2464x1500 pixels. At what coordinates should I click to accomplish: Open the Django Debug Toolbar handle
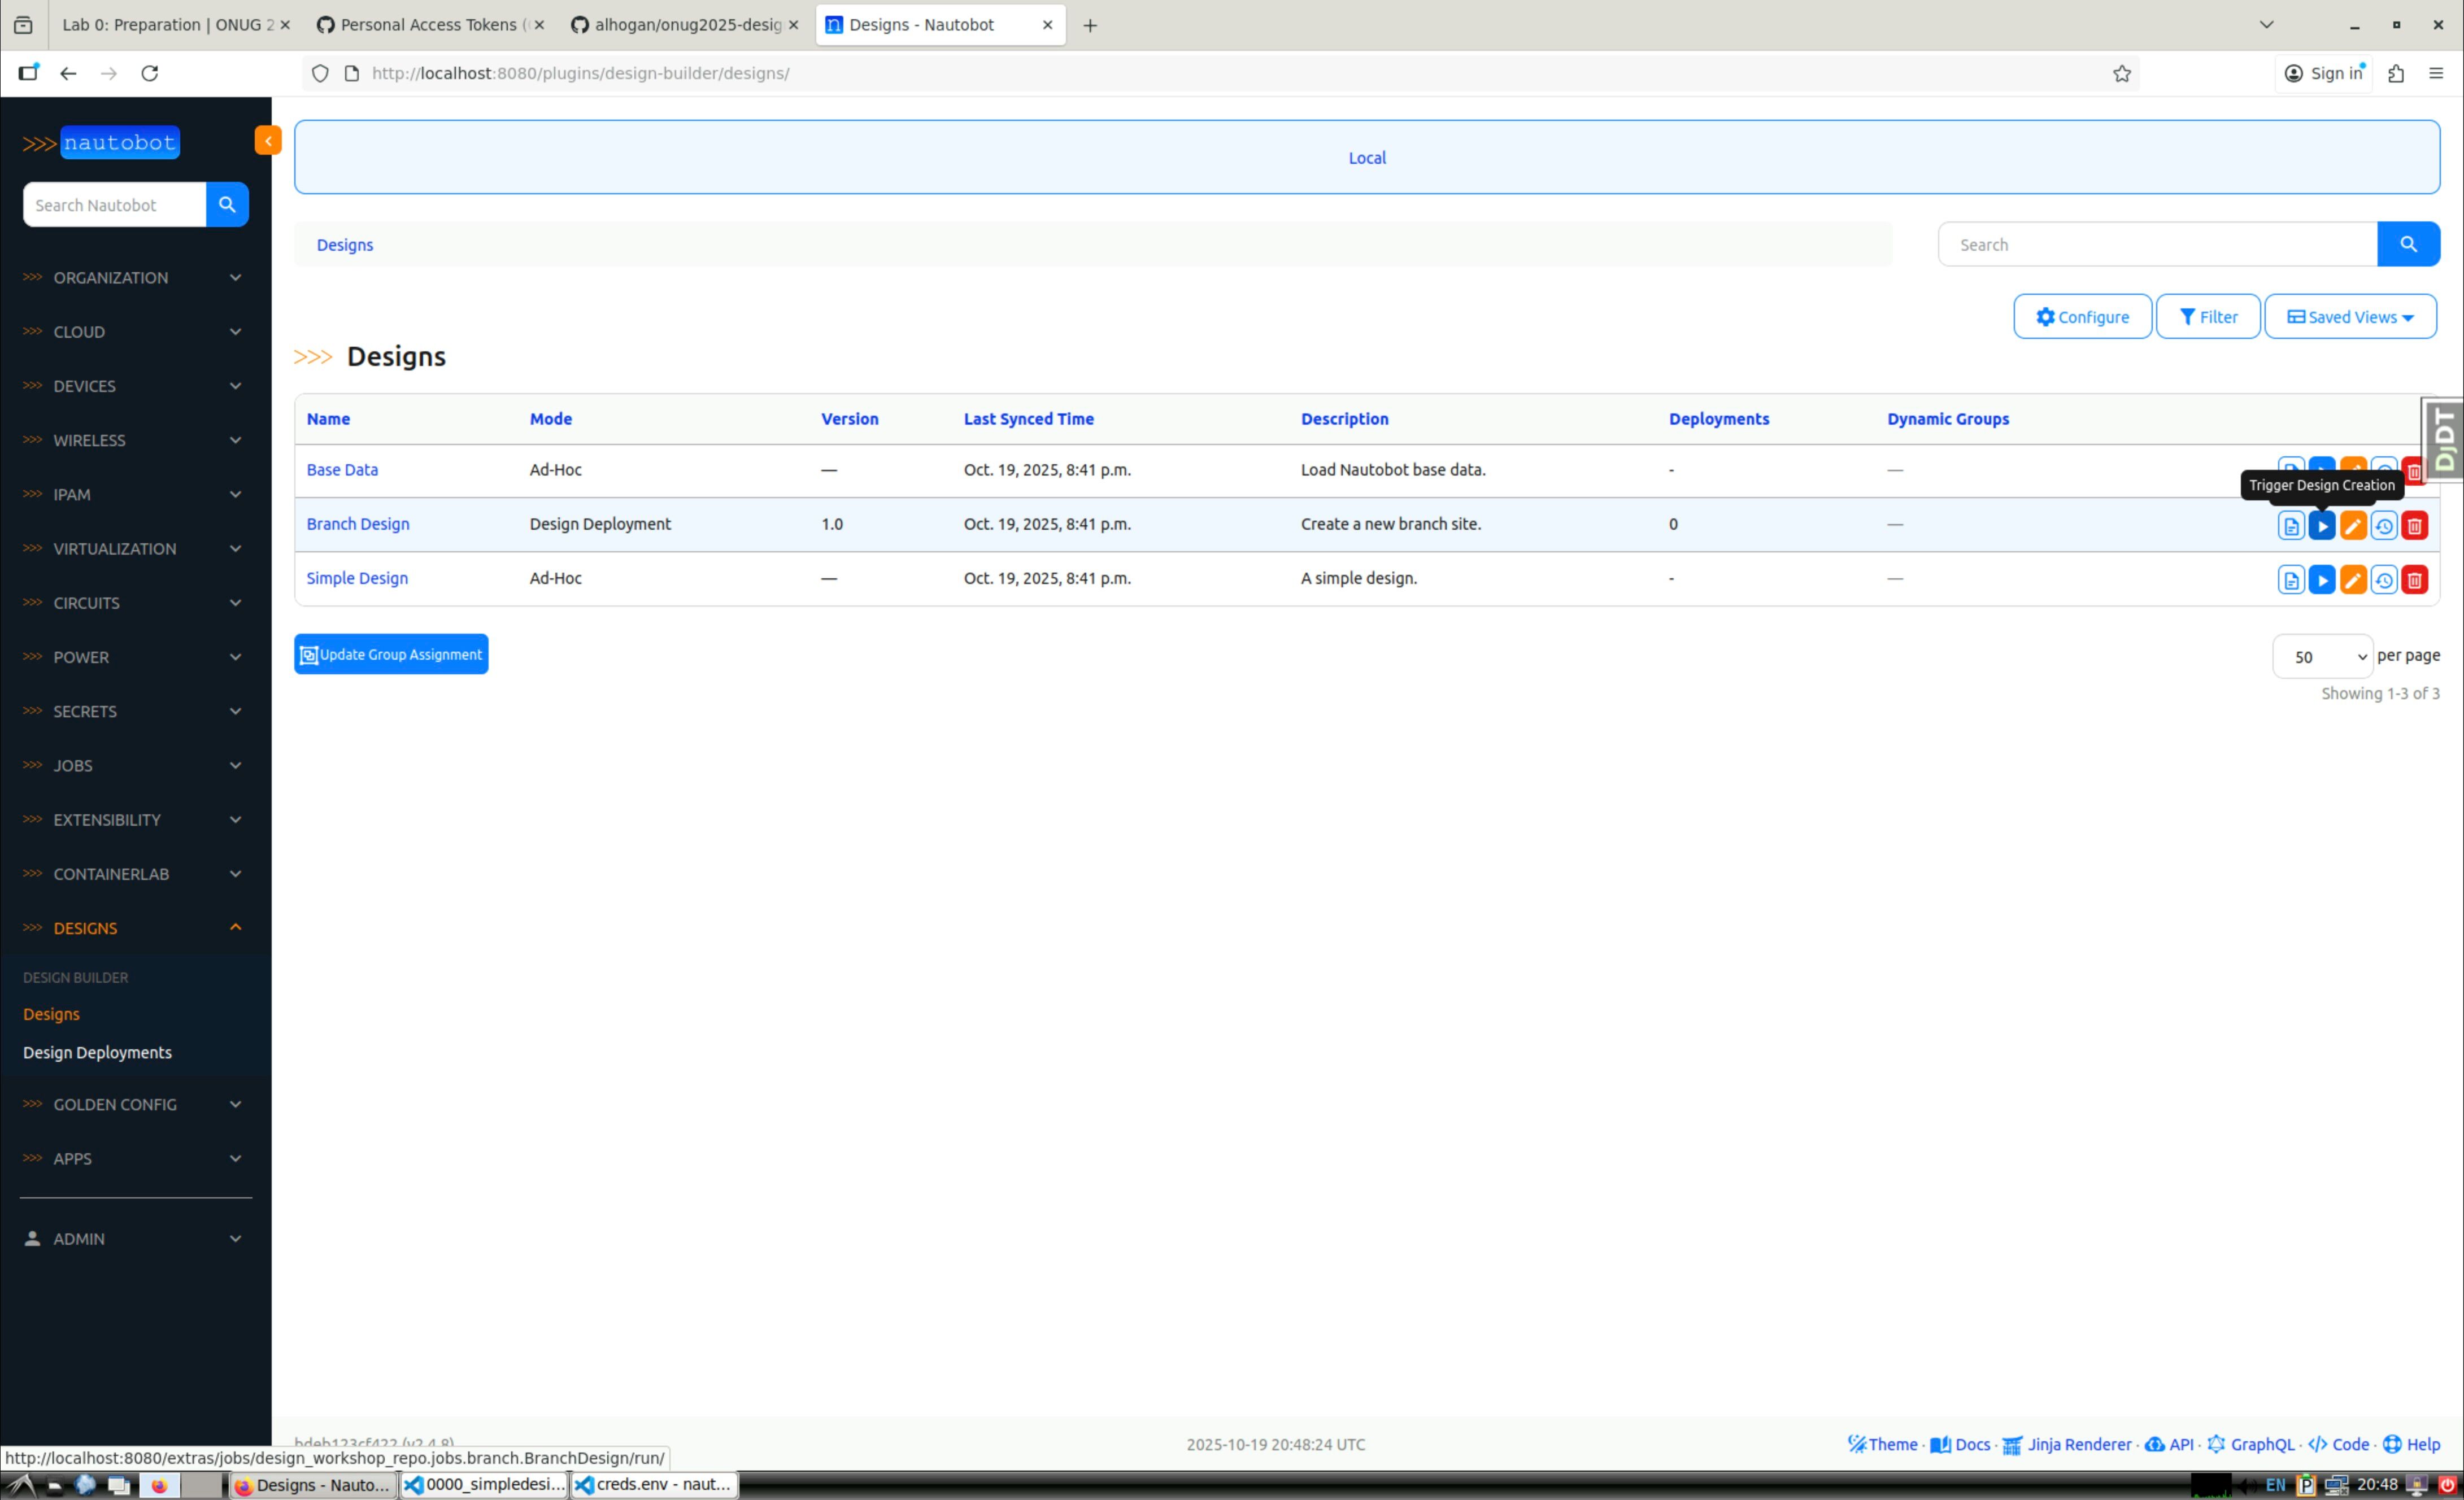coord(2443,440)
